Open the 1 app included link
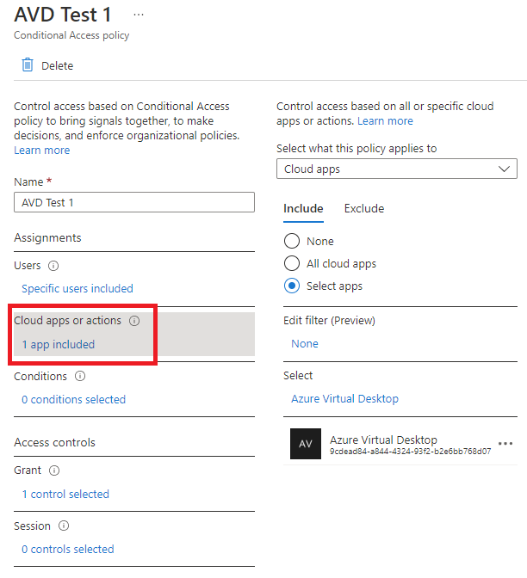 [x=59, y=344]
